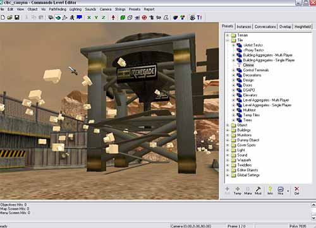Open the Heightfield tab
The image size is (316, 228).
pos(303,27)
